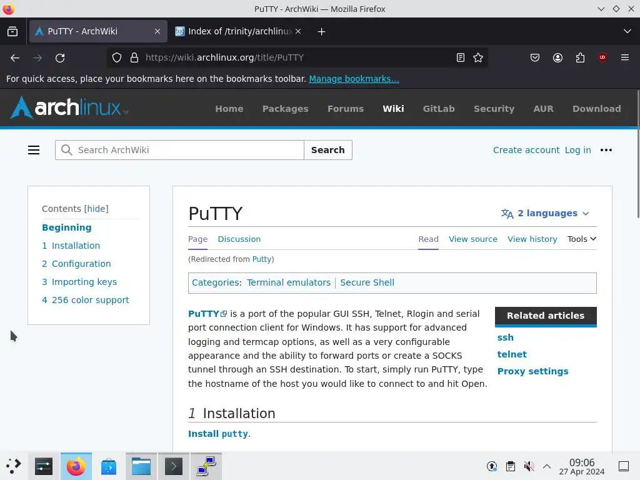Open the Discussion tab
This screenshot has width=640, height=480.
point(239,239)
